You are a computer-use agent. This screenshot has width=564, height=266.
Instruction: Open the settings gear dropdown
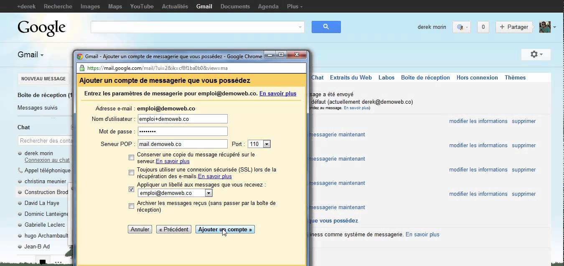coord(536,54)
